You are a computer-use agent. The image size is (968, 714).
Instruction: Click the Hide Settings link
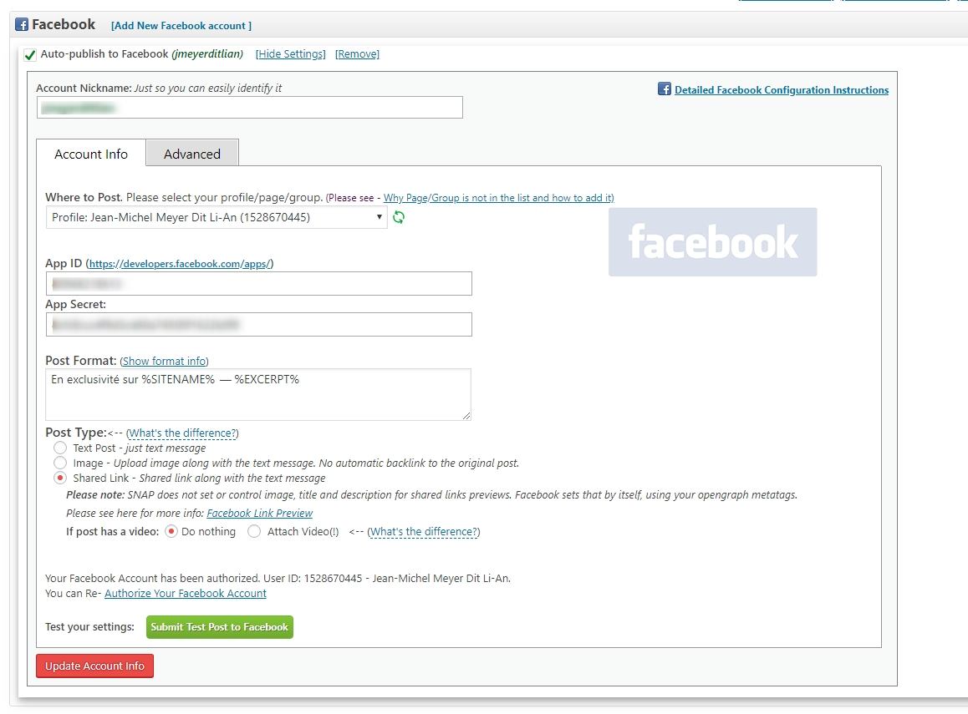pos(291,54)
